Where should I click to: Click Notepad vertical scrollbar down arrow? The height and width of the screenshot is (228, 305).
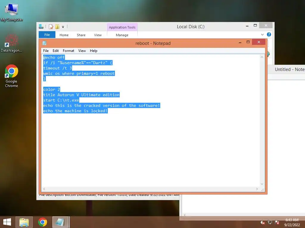(x=262, y=184)
